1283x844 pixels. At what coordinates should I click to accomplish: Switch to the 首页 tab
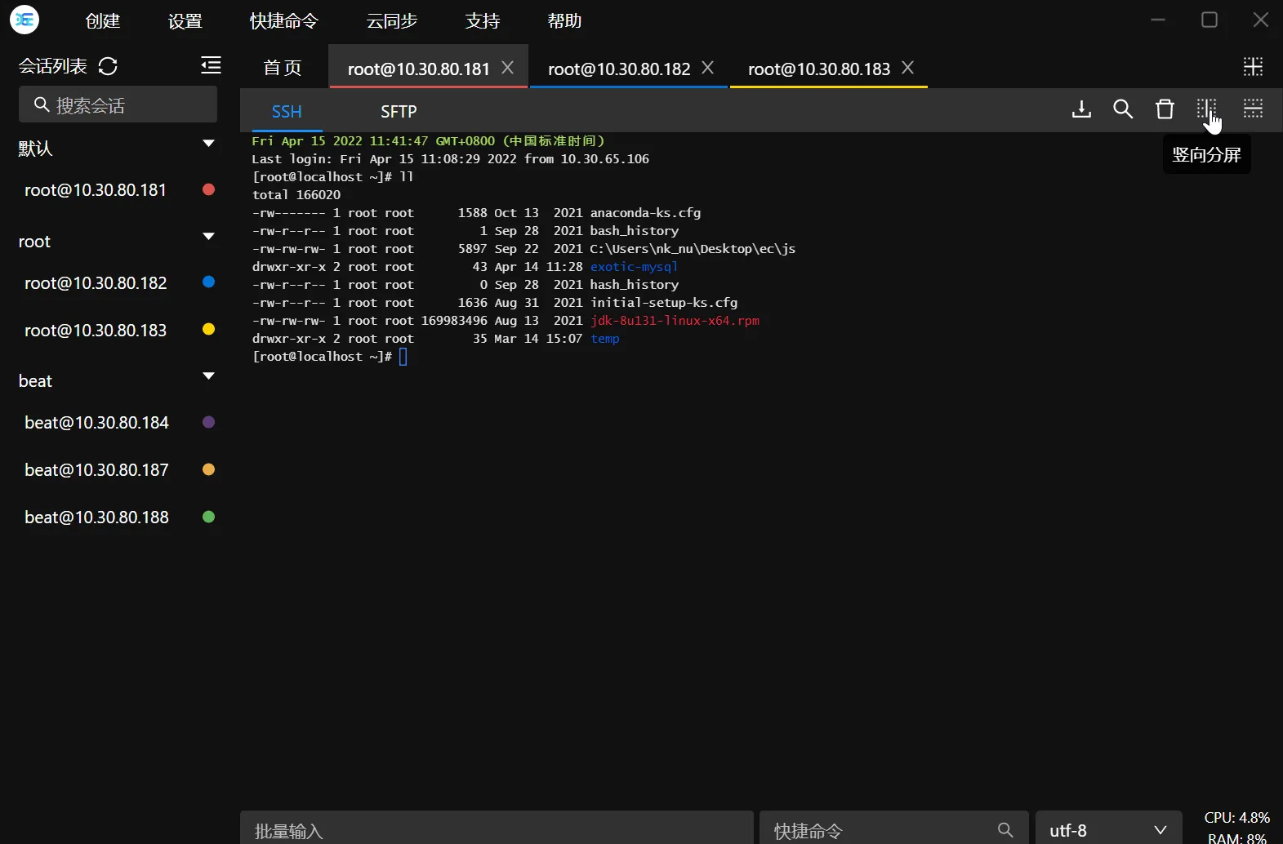tap(283, 68)
